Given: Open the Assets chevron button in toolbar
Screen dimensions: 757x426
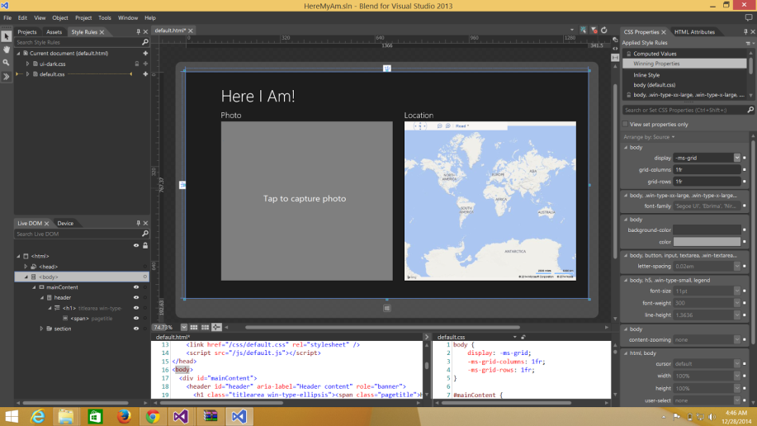Looking at the screenshot, I should (7, 77).
